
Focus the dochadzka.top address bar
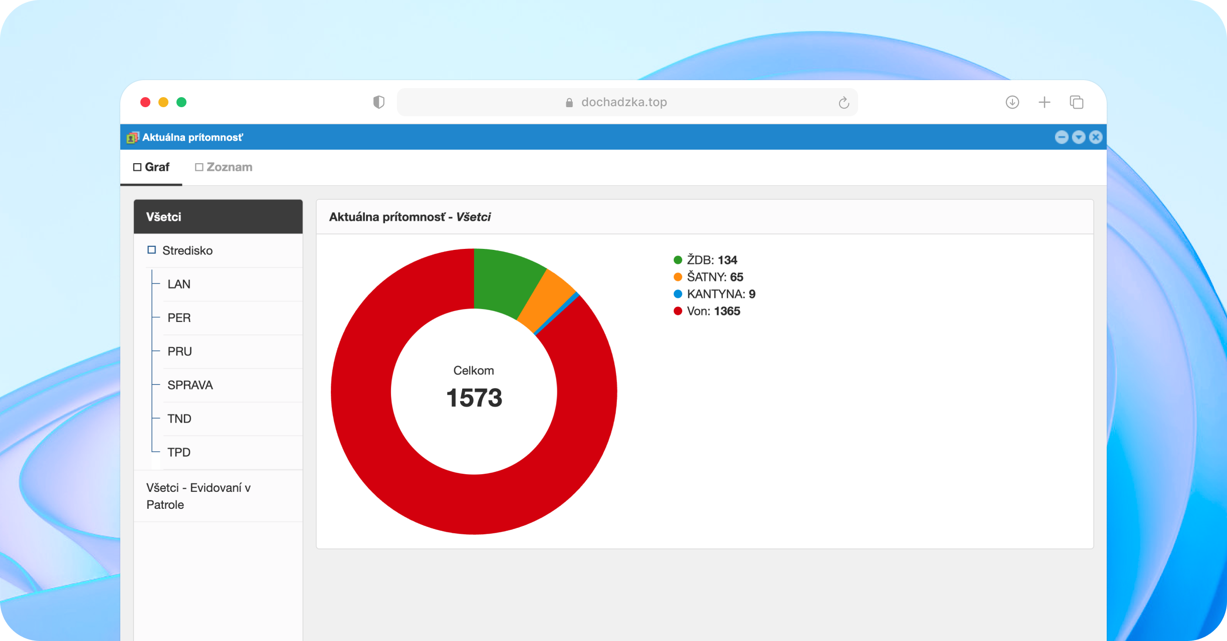pos(627,102)
